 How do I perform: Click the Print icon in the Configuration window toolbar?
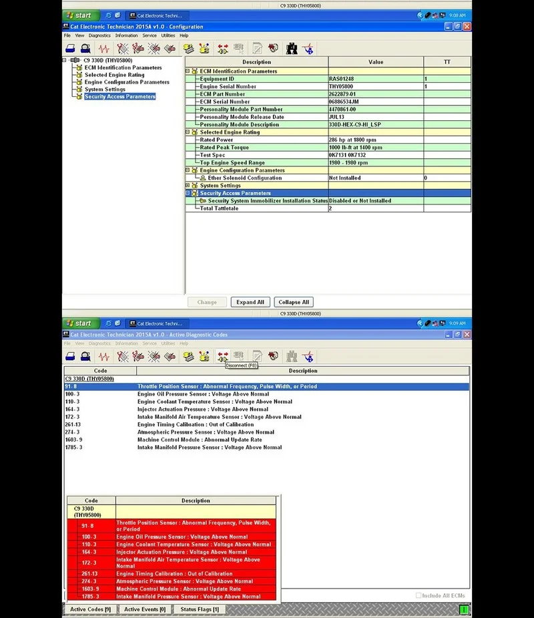coord(71,49)
